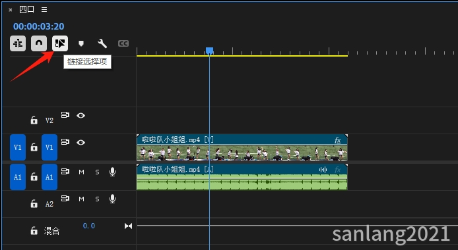The width and height of the screenshot is (458, 250).
Task: Hide V2 track output with eye
Action: click(x=81, y=116)
